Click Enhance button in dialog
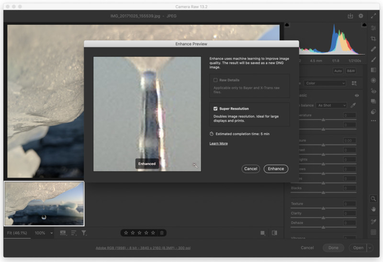383x262 pixels. point(276,169)
